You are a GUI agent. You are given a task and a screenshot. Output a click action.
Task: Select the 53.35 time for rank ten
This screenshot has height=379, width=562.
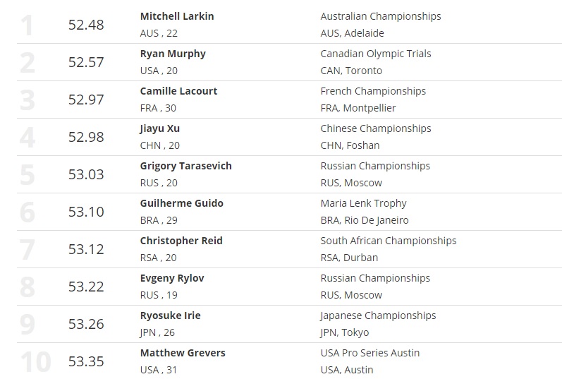86,361
